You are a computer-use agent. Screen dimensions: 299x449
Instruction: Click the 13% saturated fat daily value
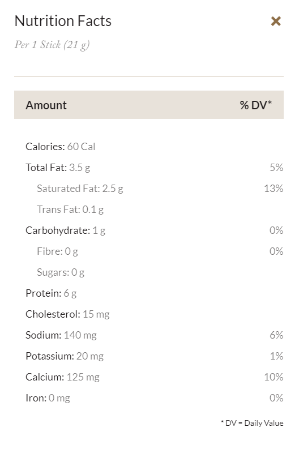pos(274,189)
